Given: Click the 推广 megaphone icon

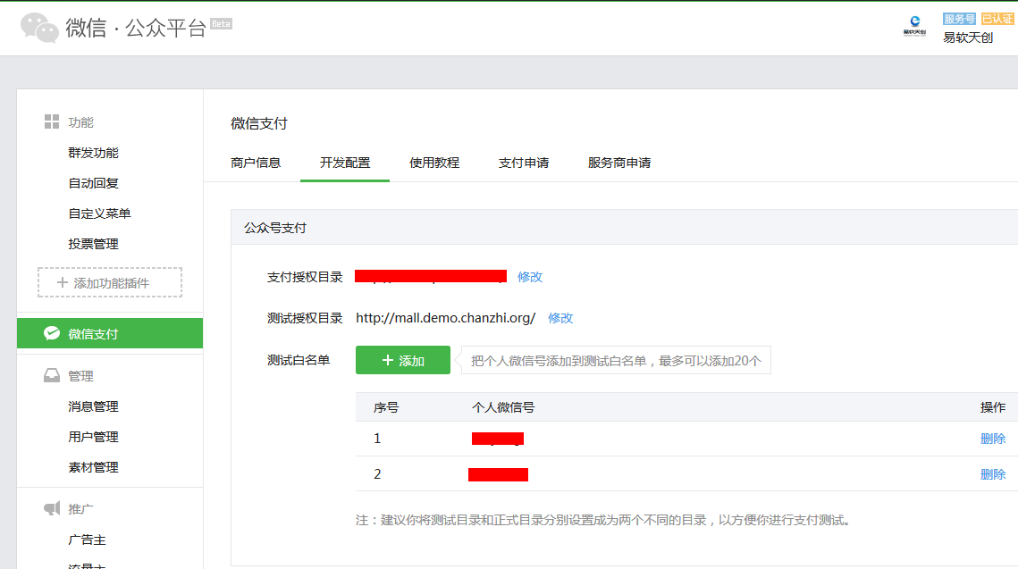Looking at the screenshot, I should pos(52,508).
